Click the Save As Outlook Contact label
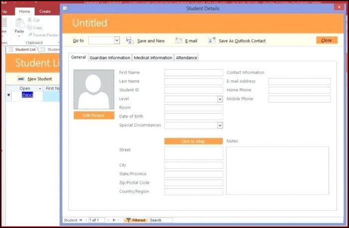Image resolution: width=349 pixels, height=228 pixels. coord(242,41)
